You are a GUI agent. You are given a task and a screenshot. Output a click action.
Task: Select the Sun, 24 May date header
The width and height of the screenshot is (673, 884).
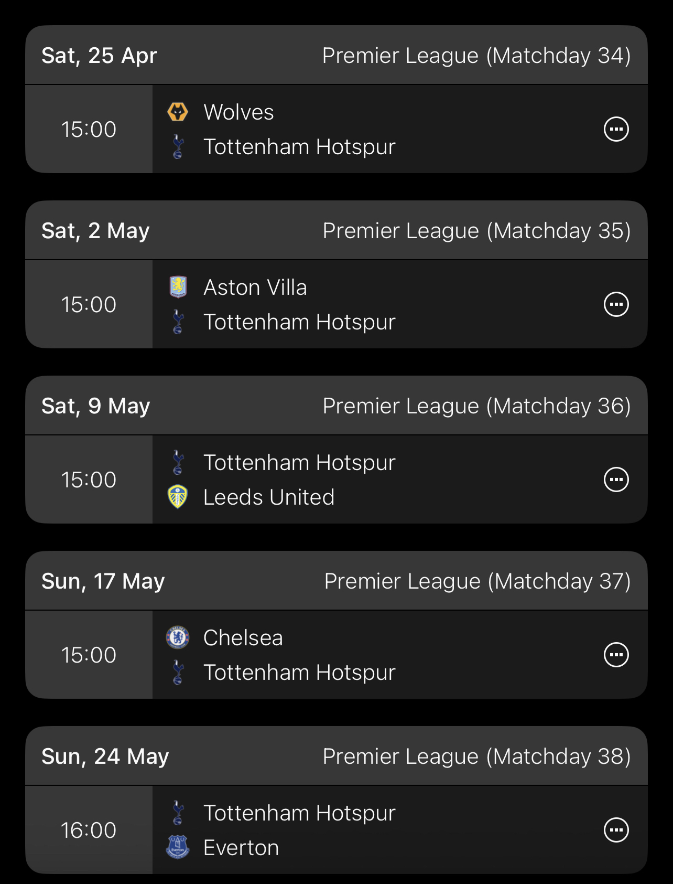(105, 757)
